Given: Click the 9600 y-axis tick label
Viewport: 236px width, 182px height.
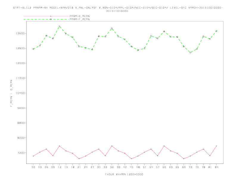Looking at the screenshot, I should coord(21,108).
